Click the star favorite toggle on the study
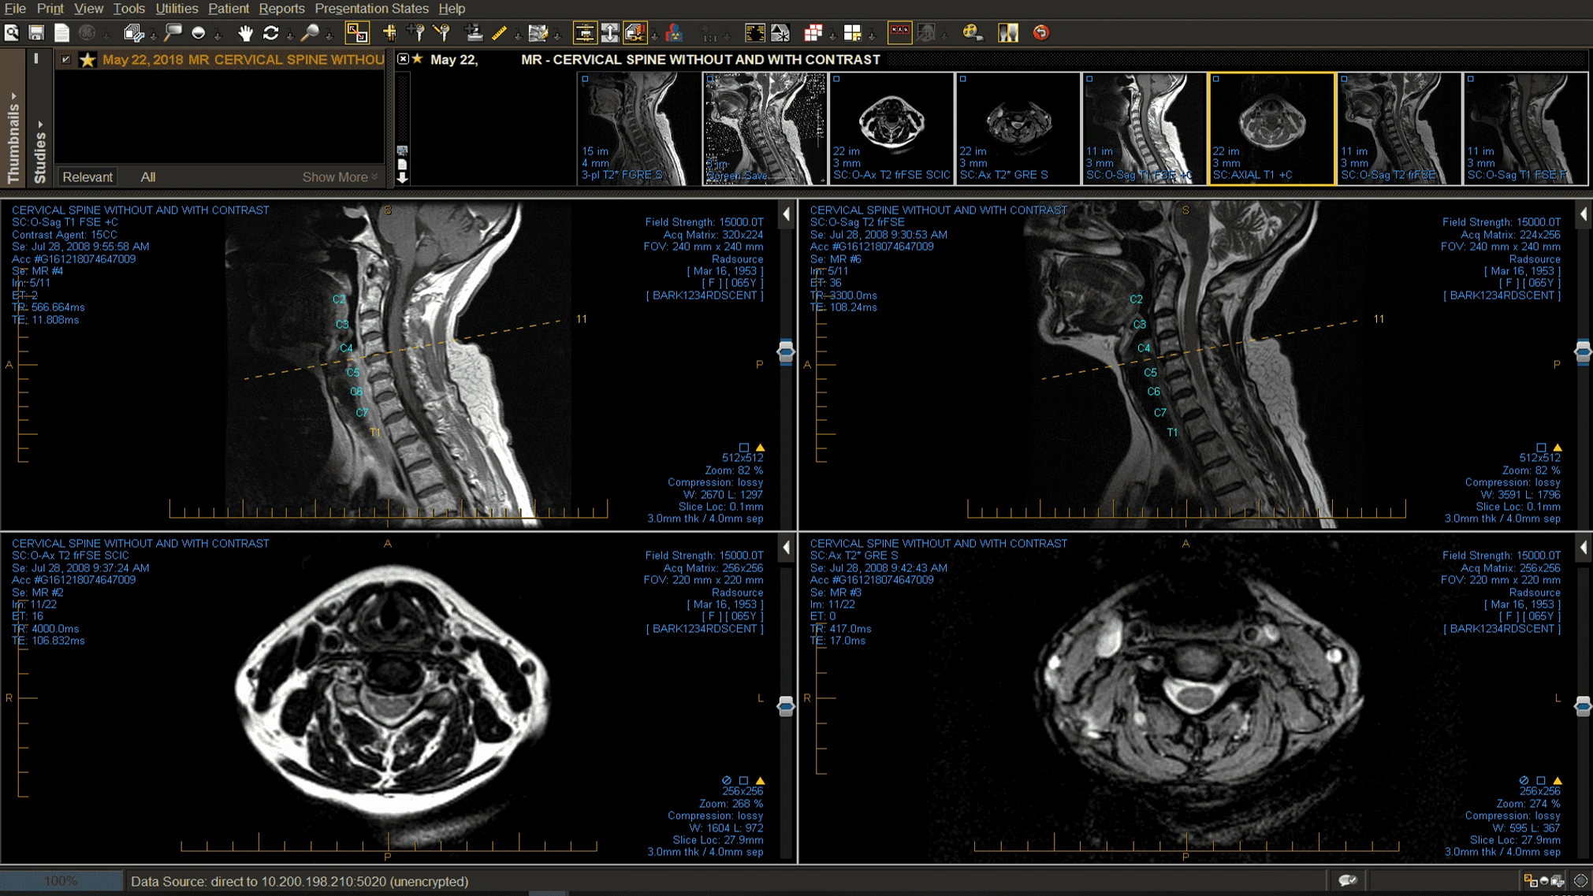This screenshot has width=1593, height=896. click(x=87, y=59)
